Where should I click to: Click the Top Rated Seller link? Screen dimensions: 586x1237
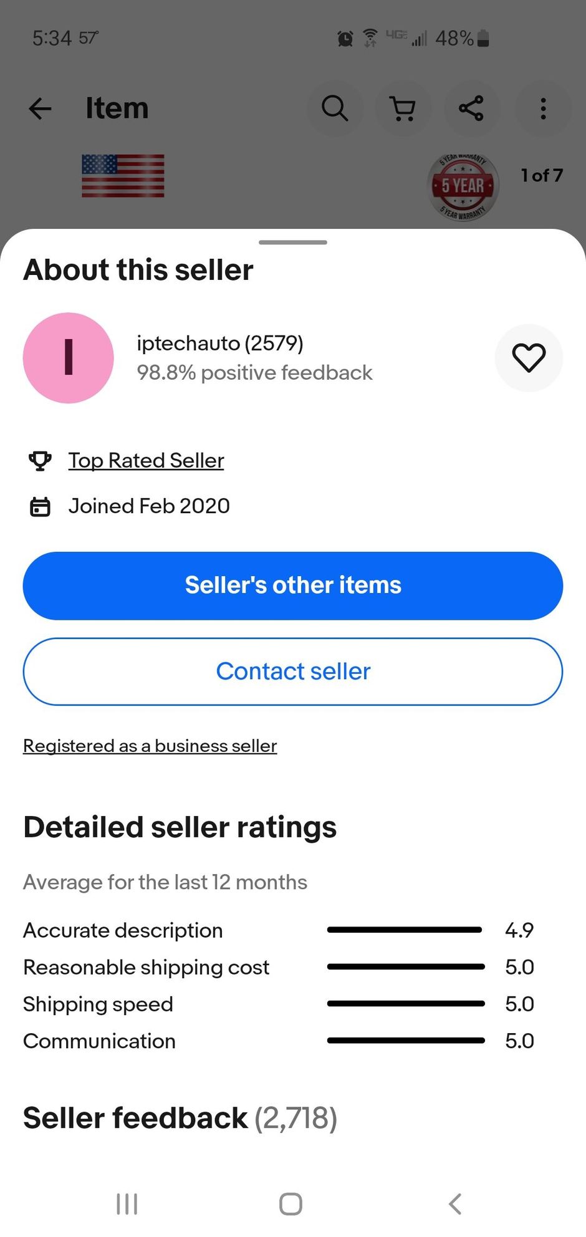pos(146,461)
